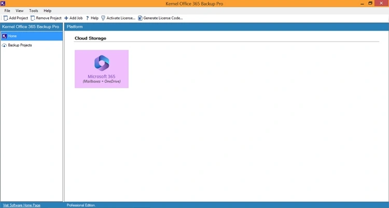389x208 pixels.
Task: Open the File menu
Action: (x=7, y=11)
